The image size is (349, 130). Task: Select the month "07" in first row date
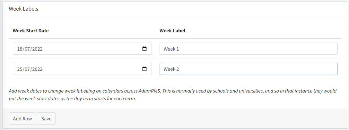[x=27, y=49]
